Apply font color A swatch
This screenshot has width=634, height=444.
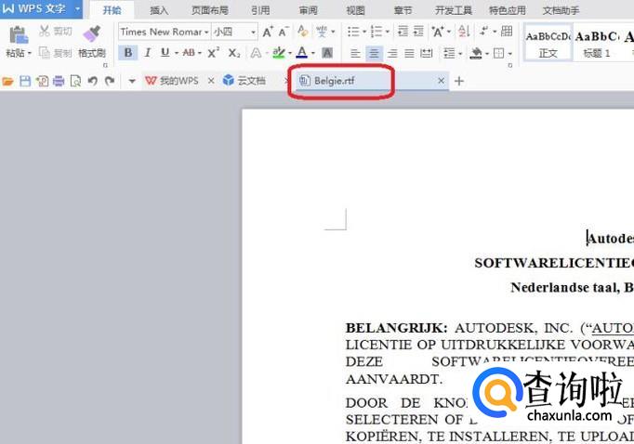click(x=301, y=53)
